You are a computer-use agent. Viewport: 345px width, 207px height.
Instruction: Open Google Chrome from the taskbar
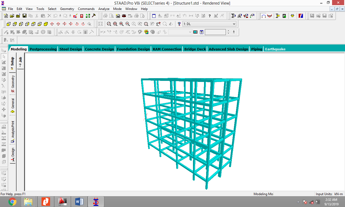tap(12, 202)
